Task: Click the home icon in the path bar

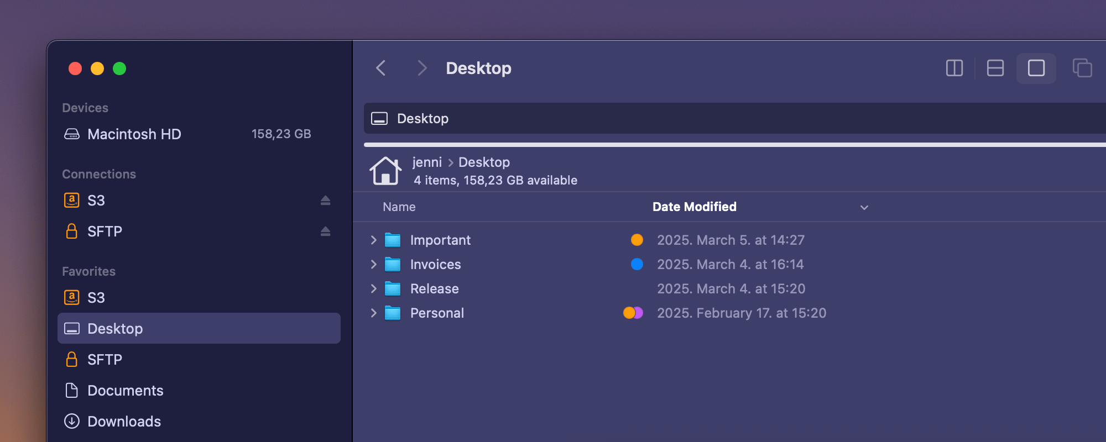Action: point(385,171)
